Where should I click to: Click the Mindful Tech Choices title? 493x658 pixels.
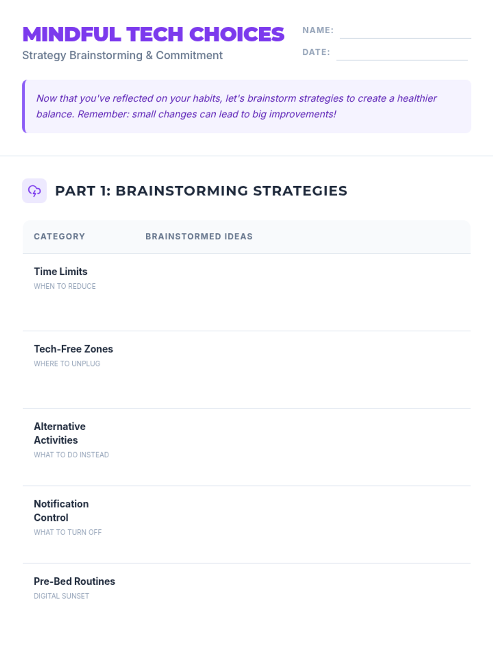(x=153, y=35)
